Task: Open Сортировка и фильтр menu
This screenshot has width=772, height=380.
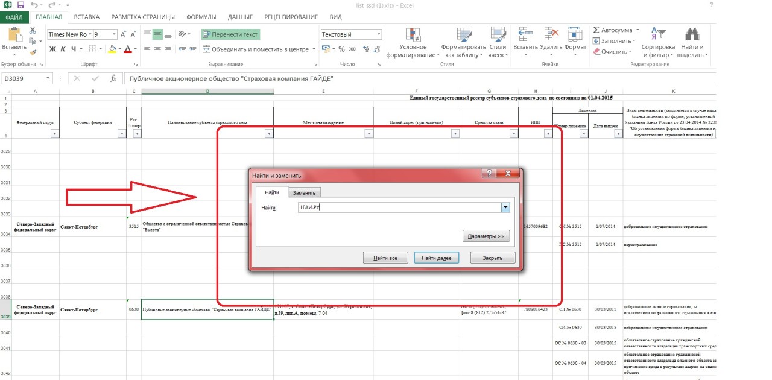Action: pyautogui.click(x=658, y=42)
